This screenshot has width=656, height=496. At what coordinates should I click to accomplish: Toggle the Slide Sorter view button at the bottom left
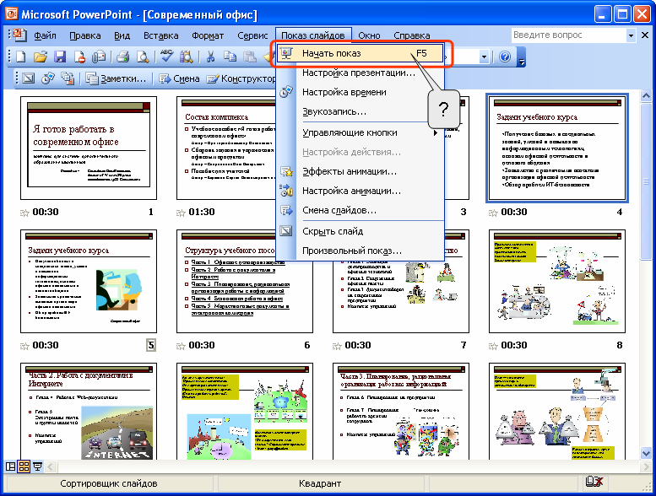(x=24, y=466)
